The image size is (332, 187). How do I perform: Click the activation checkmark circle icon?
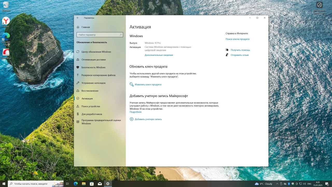click(78, 98)
